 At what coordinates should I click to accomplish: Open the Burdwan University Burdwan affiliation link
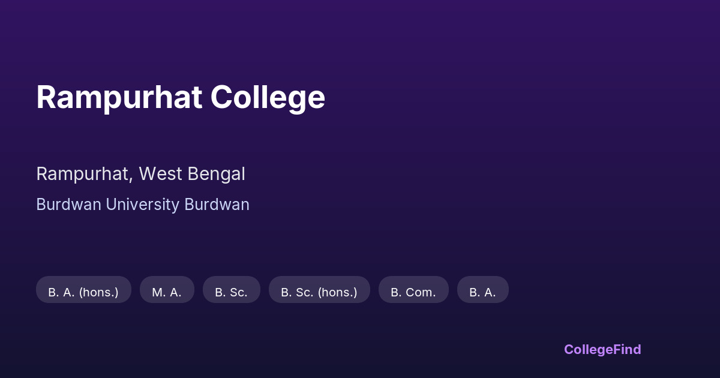click(143, 205)
